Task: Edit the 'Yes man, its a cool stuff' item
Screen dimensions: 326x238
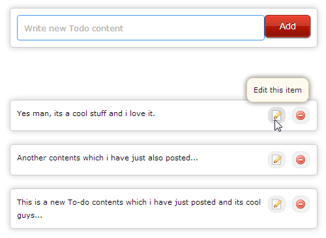Action: [x=276, y=115]
